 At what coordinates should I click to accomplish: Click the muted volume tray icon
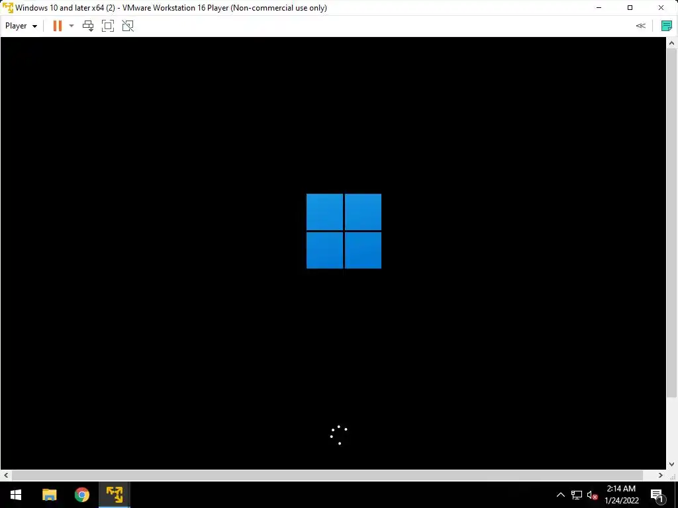[592, 495]
